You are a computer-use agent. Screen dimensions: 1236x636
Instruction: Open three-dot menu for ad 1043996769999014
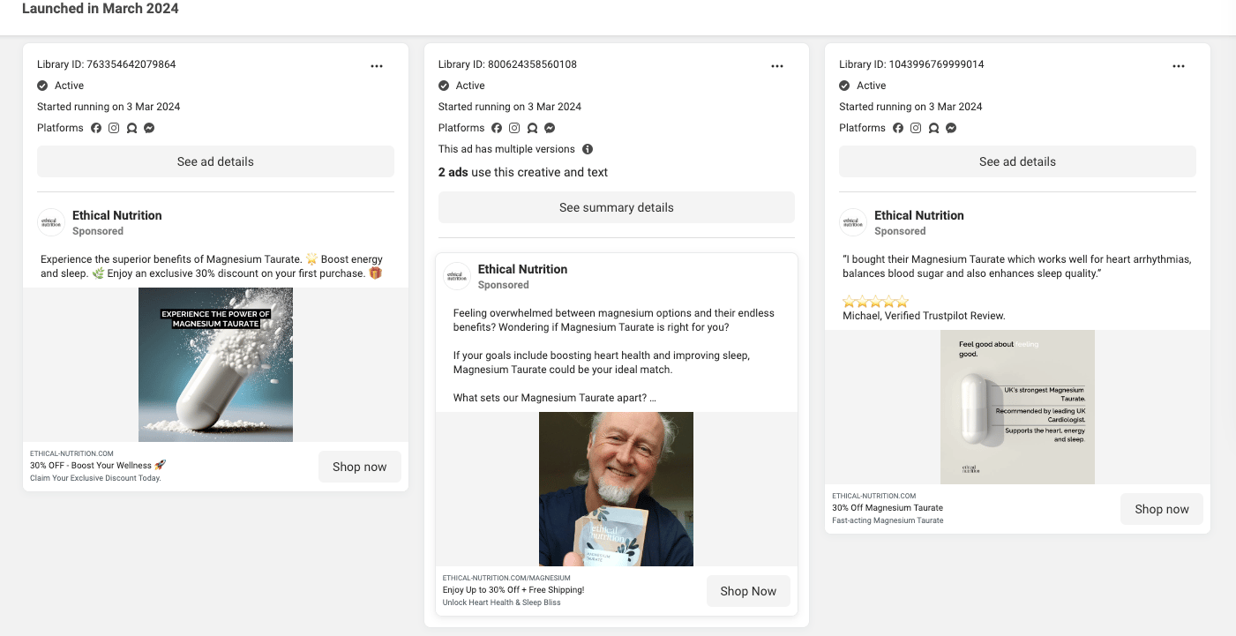[1179, 66]
